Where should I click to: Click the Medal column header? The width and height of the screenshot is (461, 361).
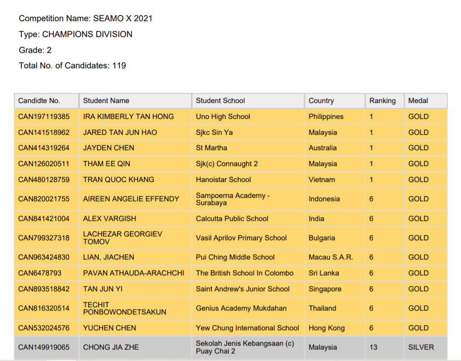point(418,101)
